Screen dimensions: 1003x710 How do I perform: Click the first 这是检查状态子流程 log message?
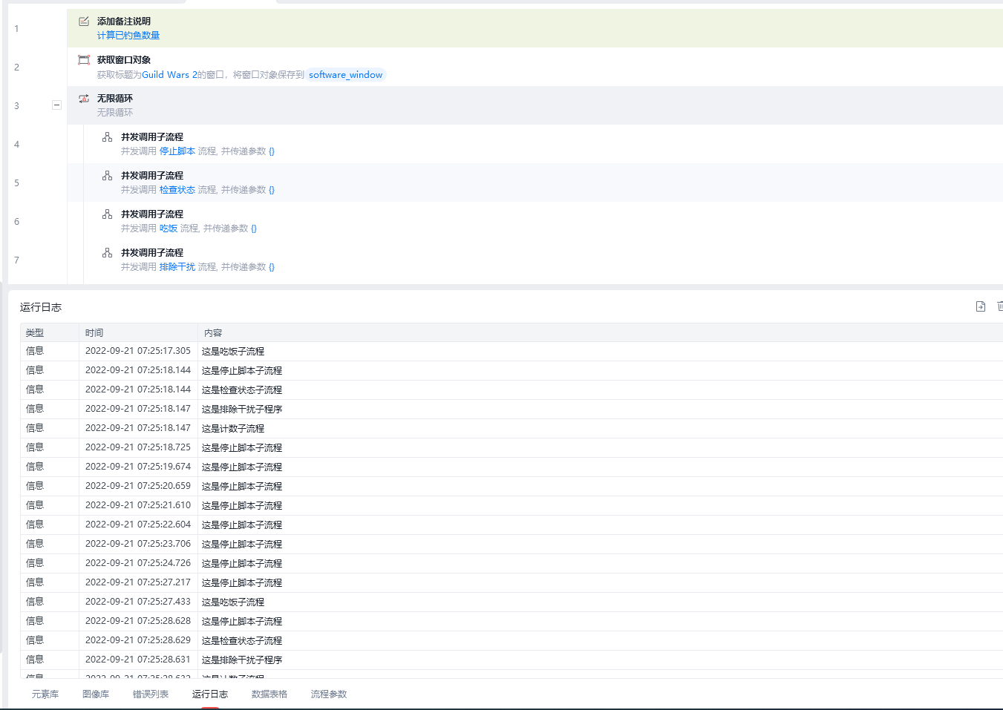tap(242, 390)
